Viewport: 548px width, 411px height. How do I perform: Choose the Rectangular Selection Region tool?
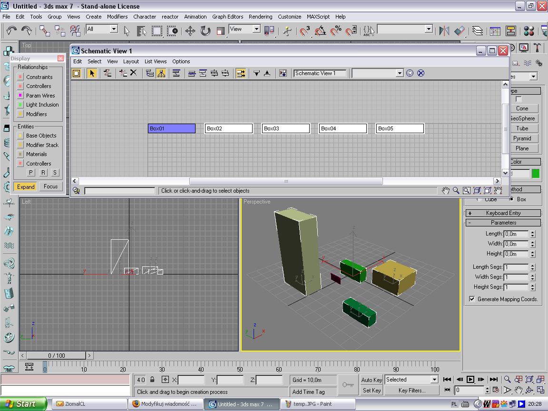(x=157, y=31)
